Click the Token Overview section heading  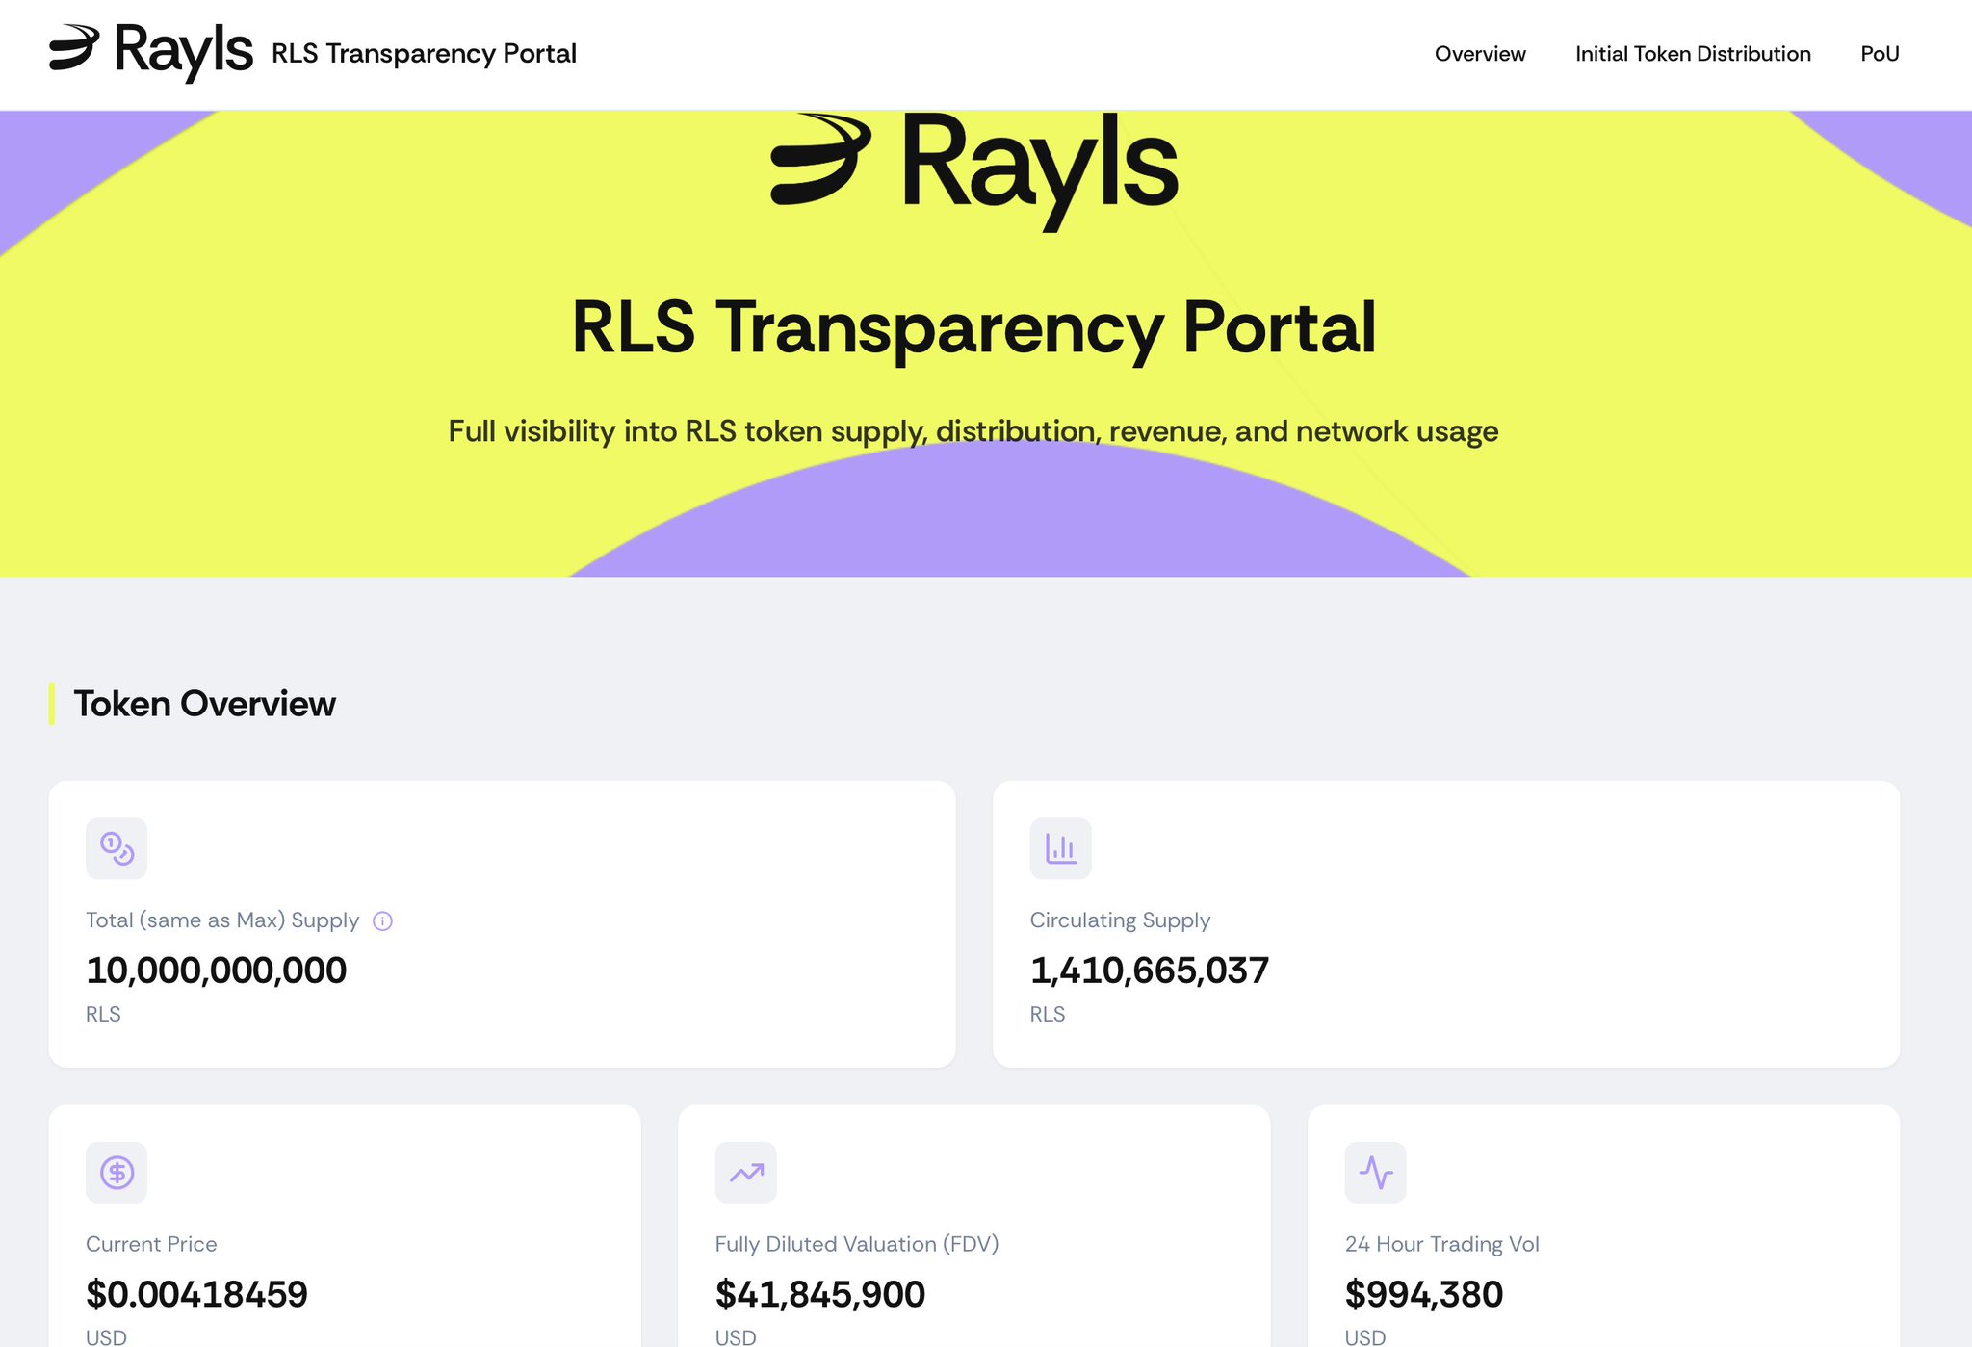[x=204, y=704]
